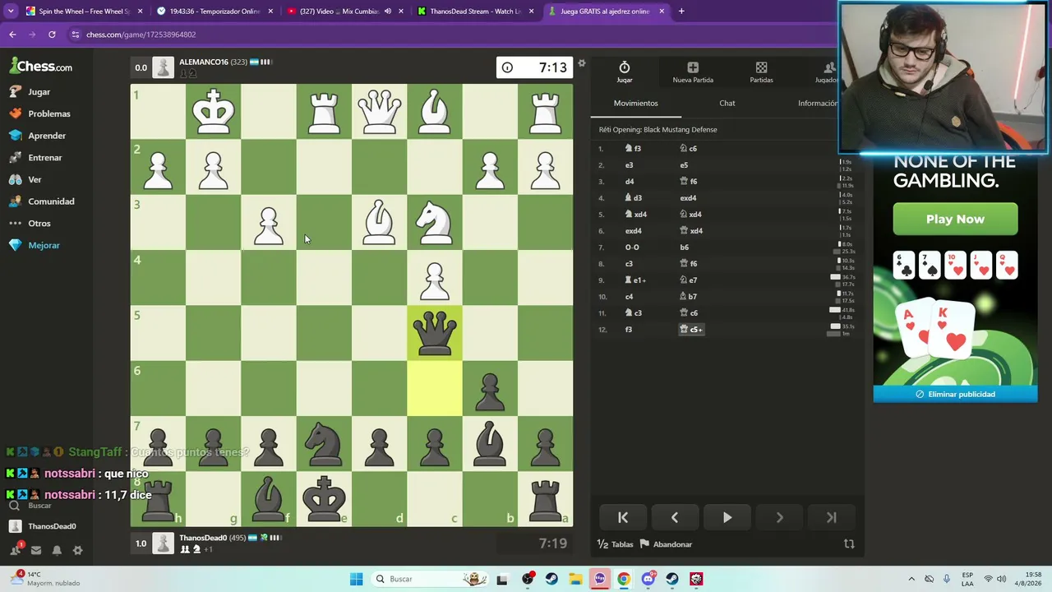Open a new browser tab

point(681,12)
